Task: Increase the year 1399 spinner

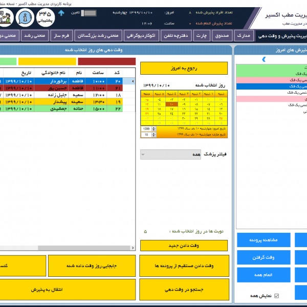Action: pos(153,127)
